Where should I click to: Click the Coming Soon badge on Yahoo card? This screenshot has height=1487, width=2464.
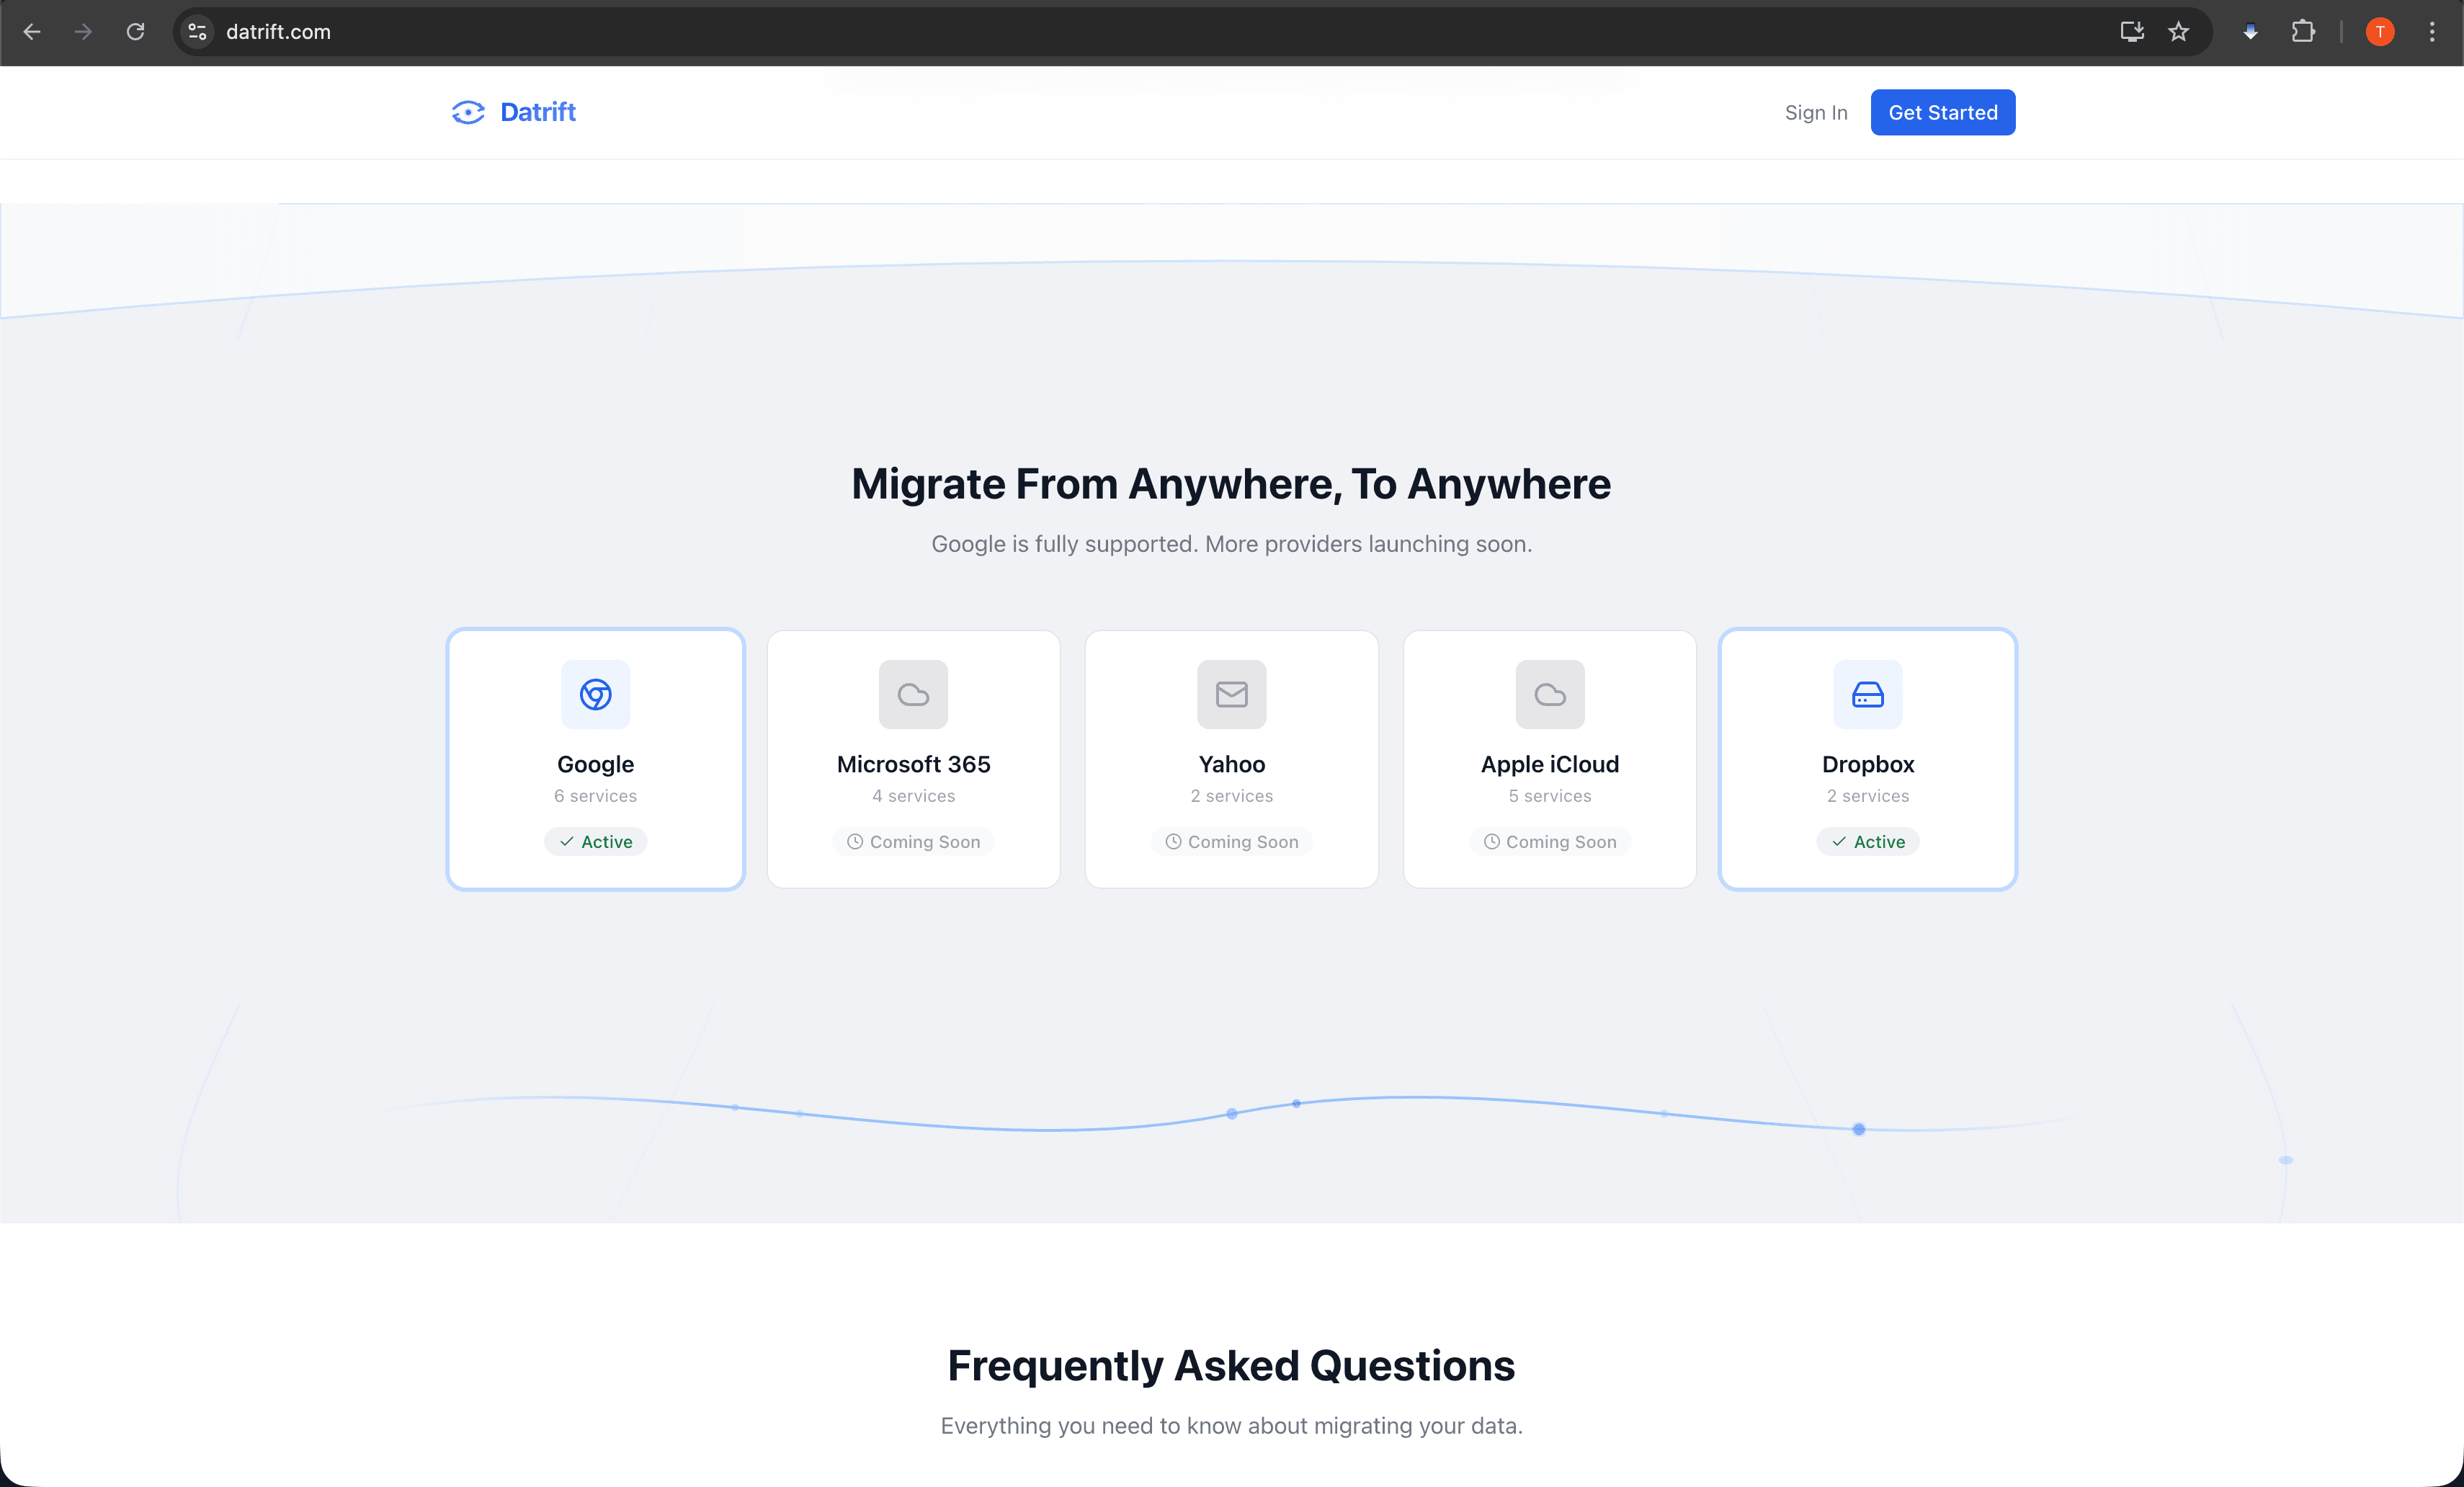coord(1231,841)
